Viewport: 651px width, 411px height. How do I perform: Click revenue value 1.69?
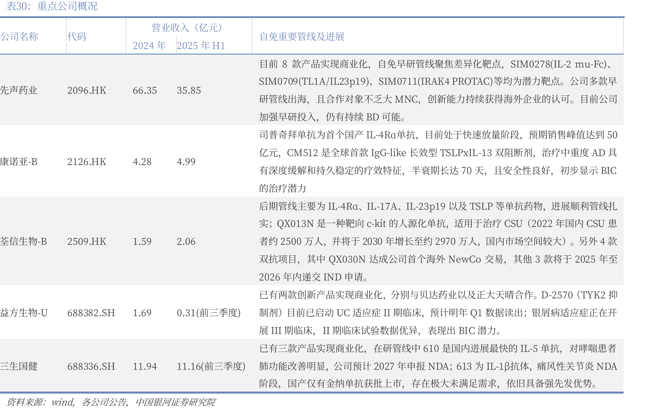coord(142,313)
